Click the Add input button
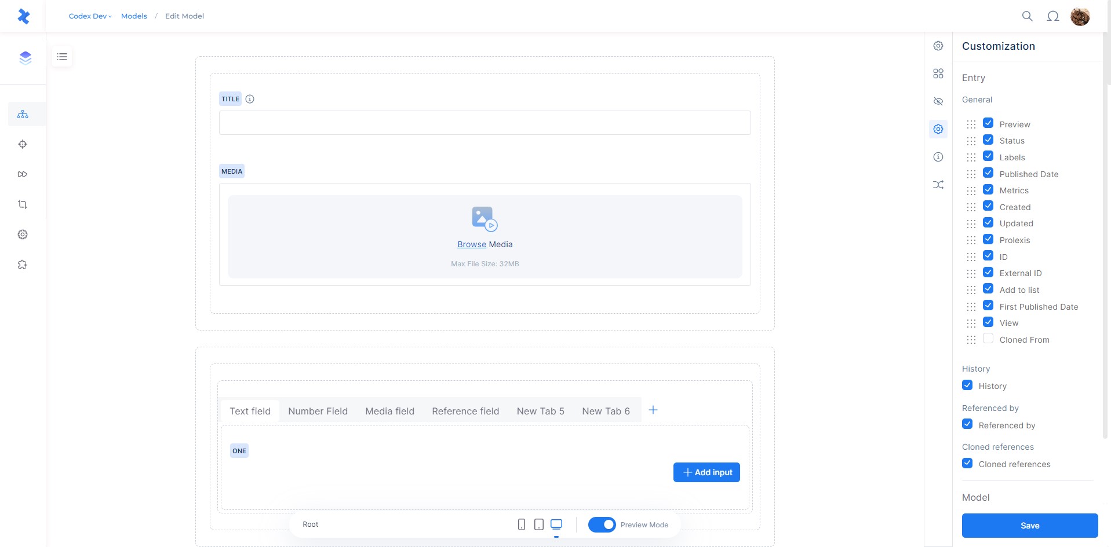The height and width of the screenshot is (547, 1111). pos(706,472)
